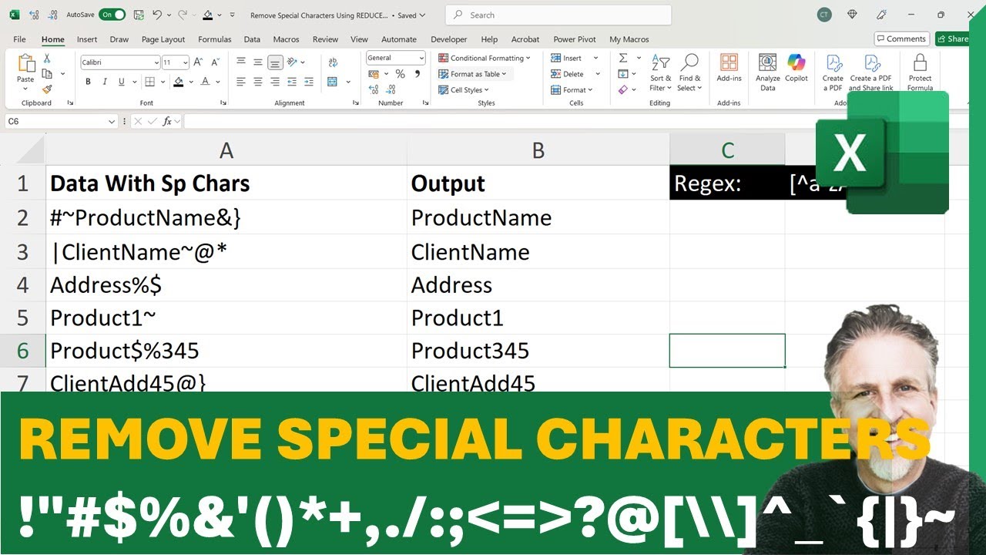This screenshot has width=986, height=555.
Task: Toggle Center horizontal alignment
Action: (257, 82)
